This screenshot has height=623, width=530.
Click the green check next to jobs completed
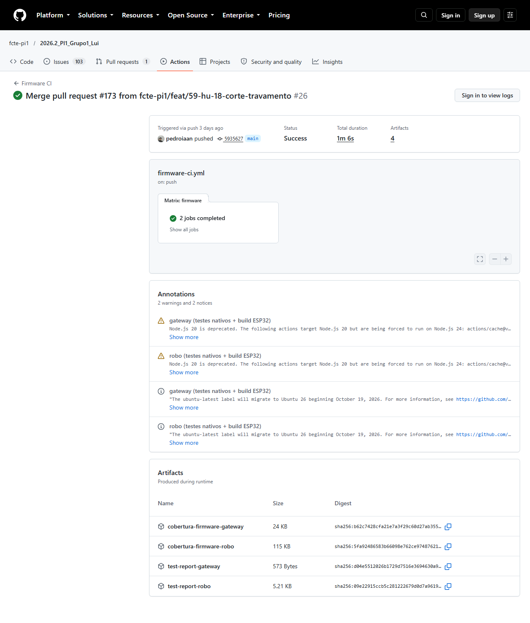point(173,218)
